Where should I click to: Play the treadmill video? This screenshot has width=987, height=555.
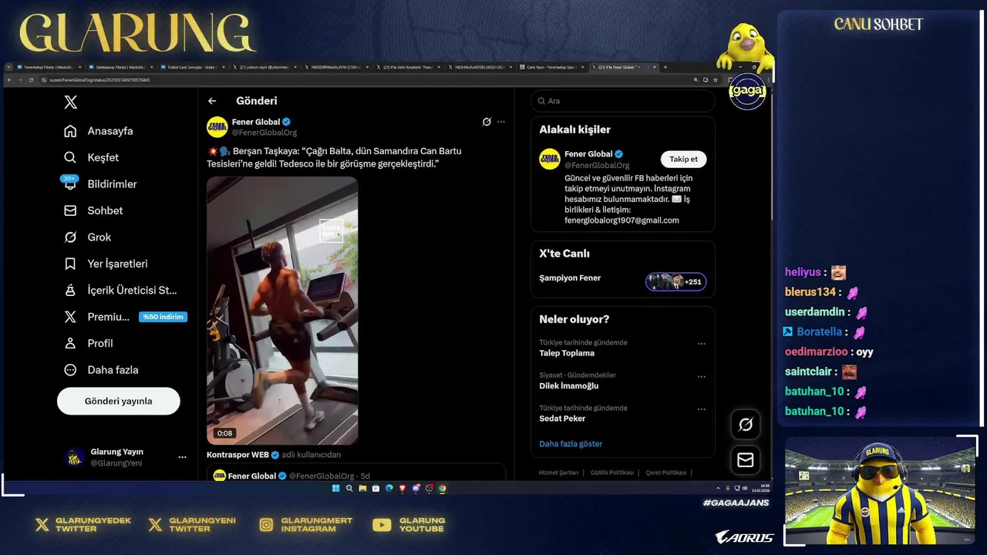click(x=282, y=311)
